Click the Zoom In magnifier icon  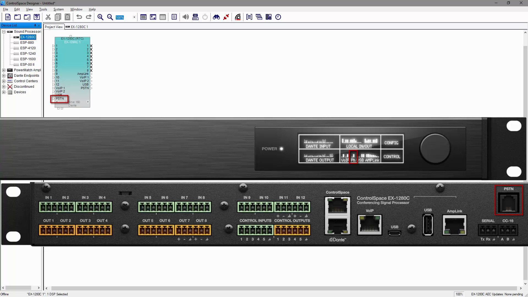click(x=100, y=17)
